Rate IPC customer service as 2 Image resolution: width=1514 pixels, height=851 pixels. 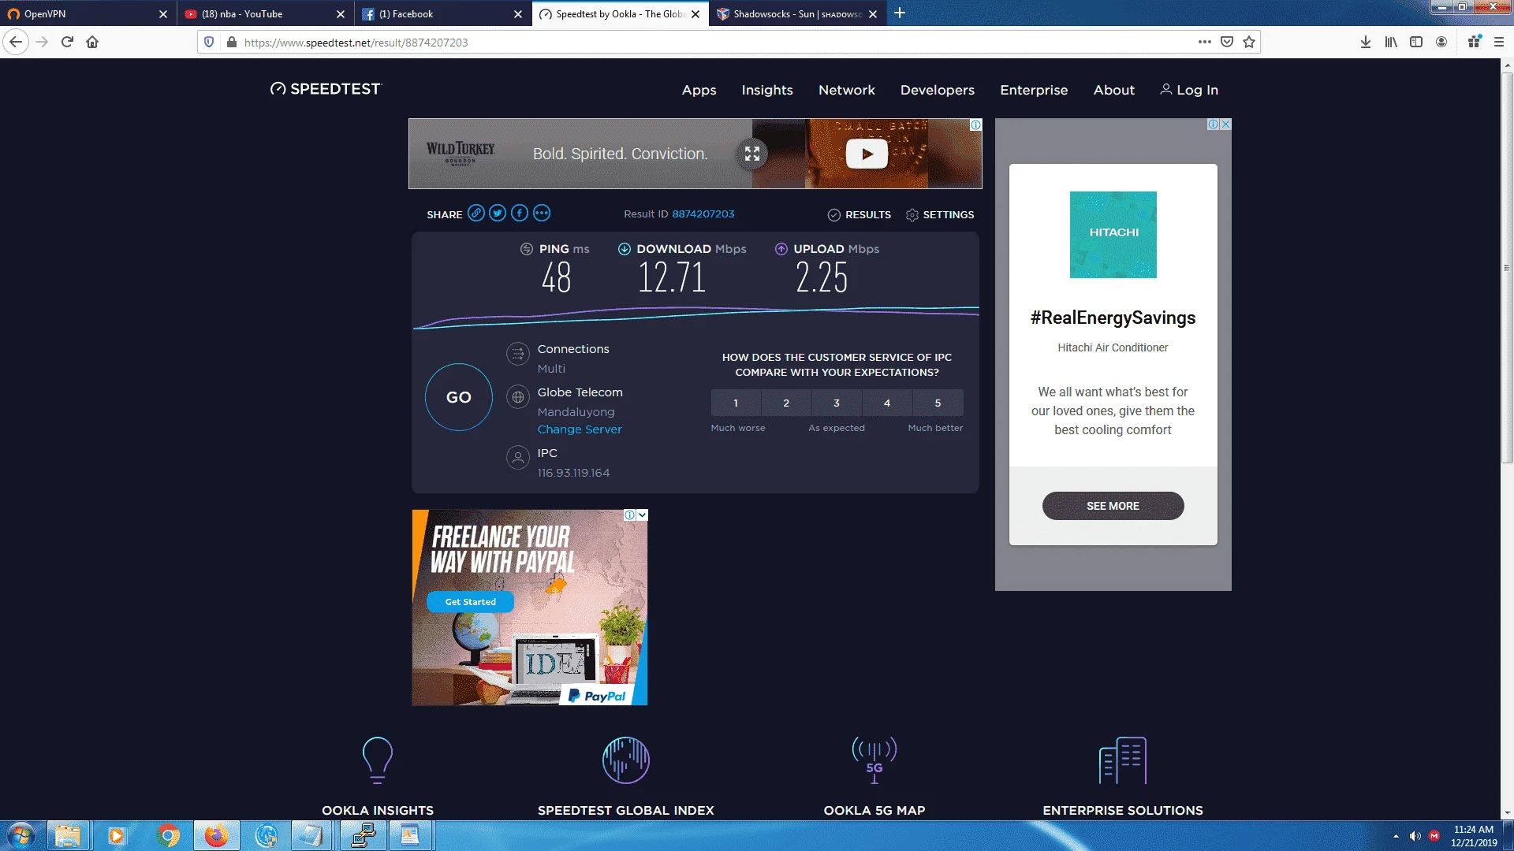point(786,403)
